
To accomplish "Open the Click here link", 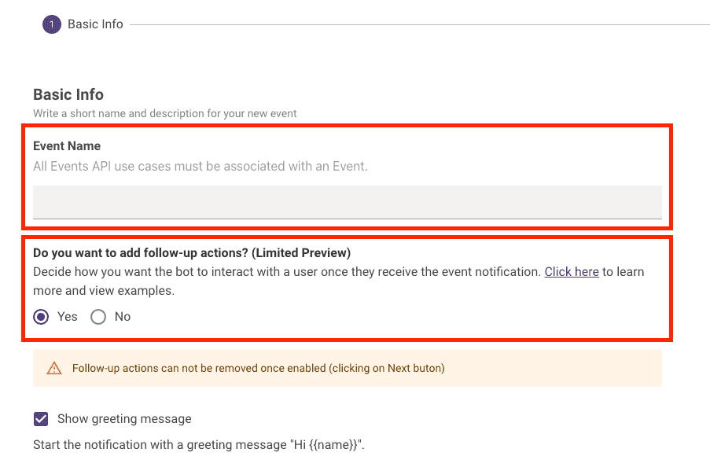I will 572,272.
